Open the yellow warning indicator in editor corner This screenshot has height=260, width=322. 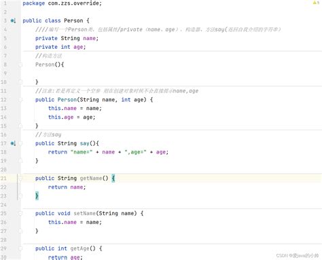[x=316, y=3]
